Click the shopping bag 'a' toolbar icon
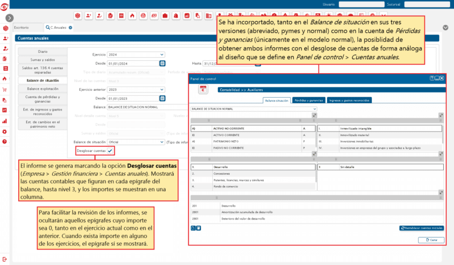Image resolution: width=454 pixels, height=265 pixels. [x=176, y=16]
